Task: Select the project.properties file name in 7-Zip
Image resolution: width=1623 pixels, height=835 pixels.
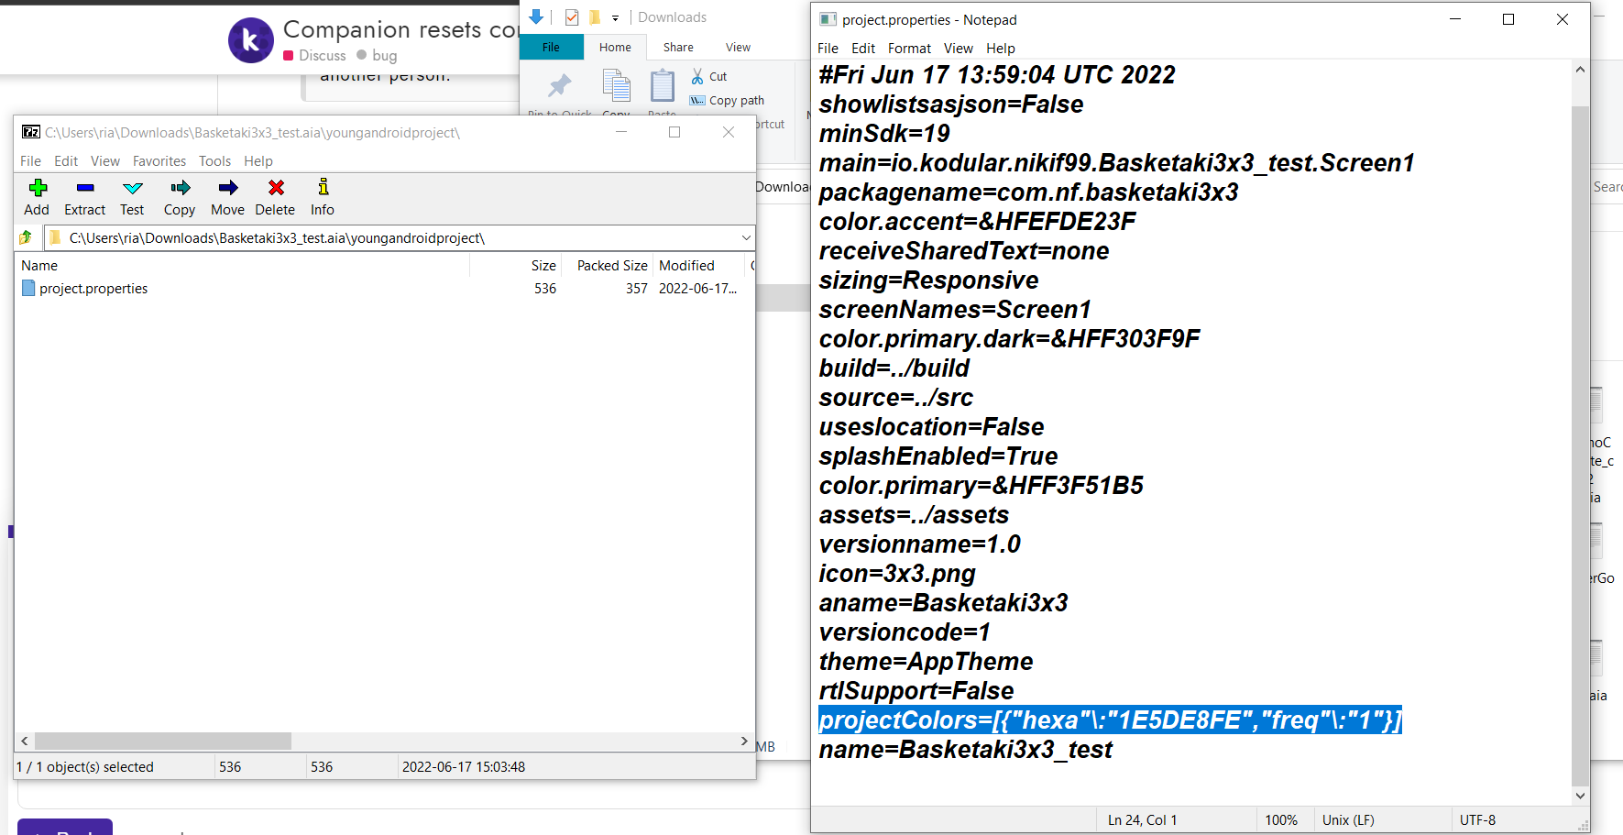Action: (x=93, y=288)
